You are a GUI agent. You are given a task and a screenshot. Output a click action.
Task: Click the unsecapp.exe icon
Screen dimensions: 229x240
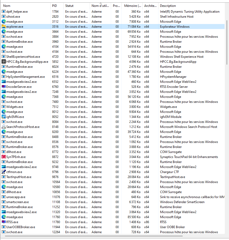click(x=3, y=197)
